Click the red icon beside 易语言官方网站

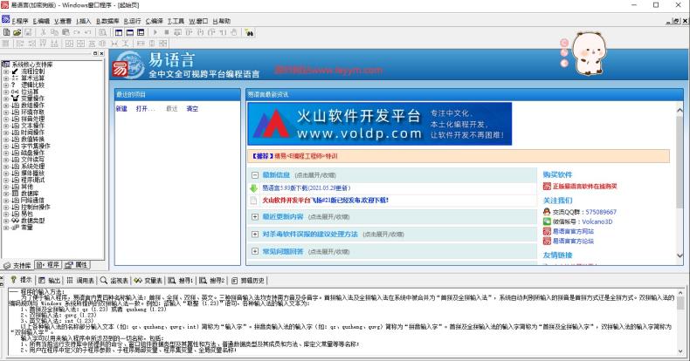pos(547,231)
